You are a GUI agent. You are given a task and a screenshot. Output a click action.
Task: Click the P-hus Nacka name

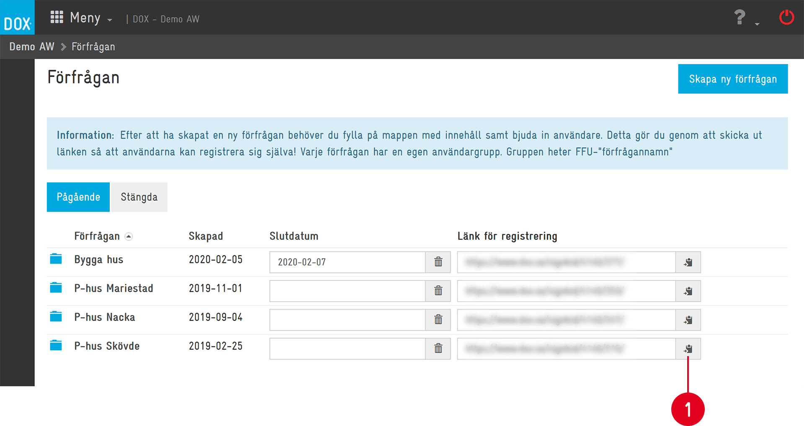(105, 317)
